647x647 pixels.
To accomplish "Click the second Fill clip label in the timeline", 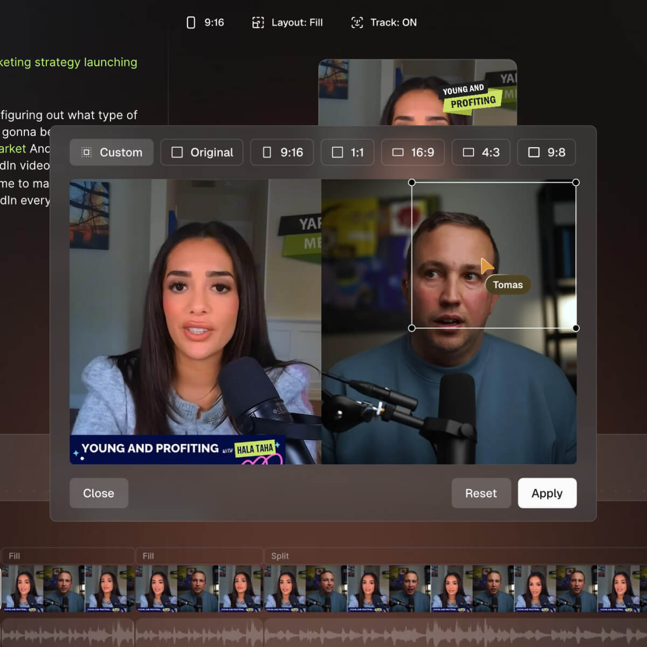I will [x=148, y=556].
